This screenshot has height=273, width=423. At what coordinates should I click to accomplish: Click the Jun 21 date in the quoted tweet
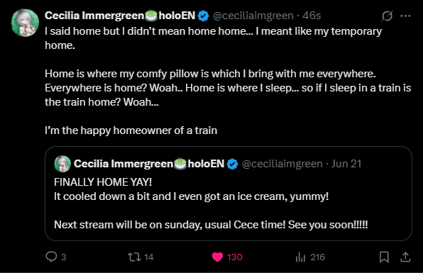tap(346, 164)
